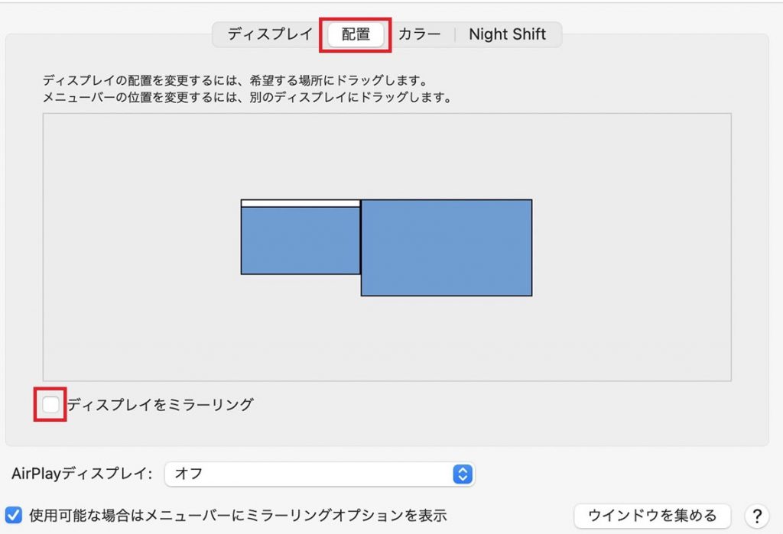783x534 pixels.
Task: Open help with the question mark button
Action: 756,515
